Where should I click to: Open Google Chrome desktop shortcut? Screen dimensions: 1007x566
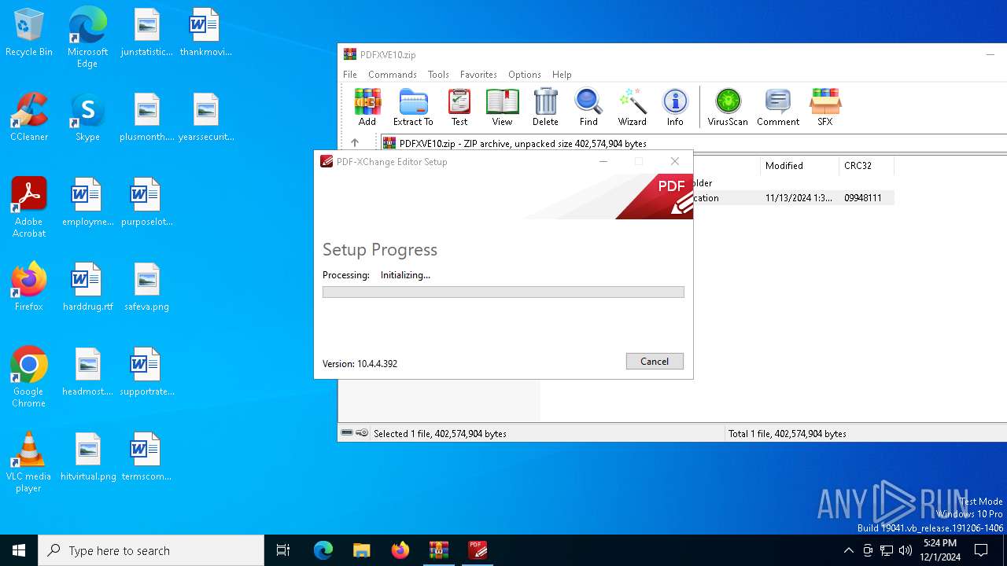click(x=29, y=377)
